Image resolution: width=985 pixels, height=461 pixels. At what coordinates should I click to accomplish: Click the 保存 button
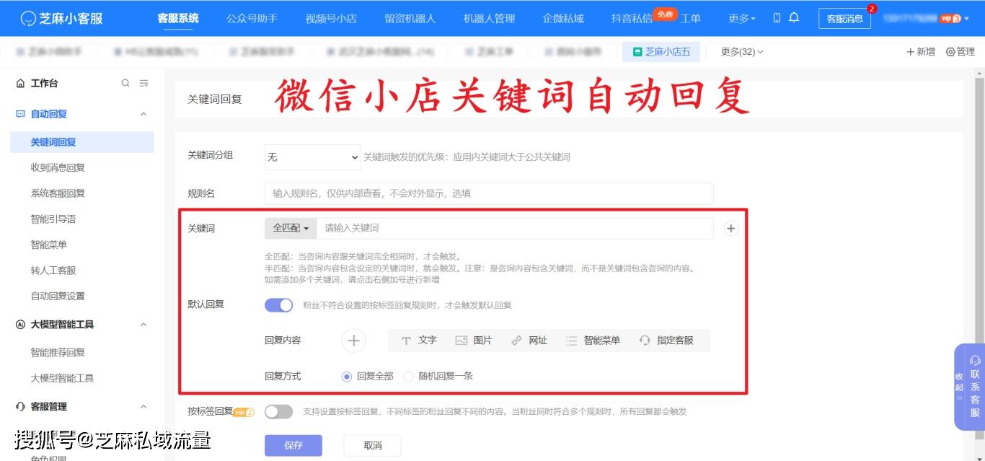pos(293,445)
